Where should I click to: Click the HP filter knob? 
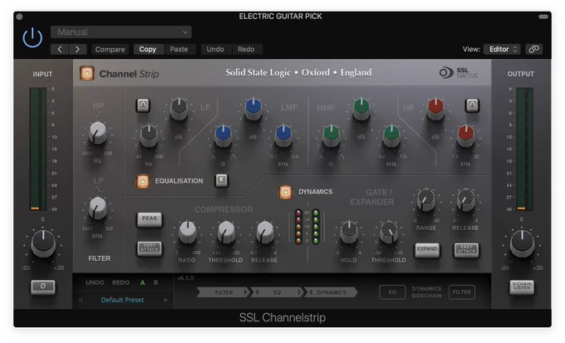pyautogui.click(x=98, y=132)
